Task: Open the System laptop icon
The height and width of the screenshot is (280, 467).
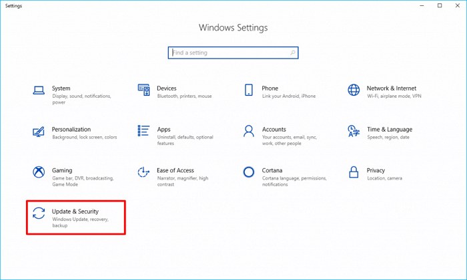Action: pos(39,90)
